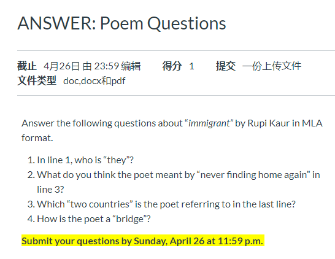
Task: Click the points value '1'
Action: point(191,66)
